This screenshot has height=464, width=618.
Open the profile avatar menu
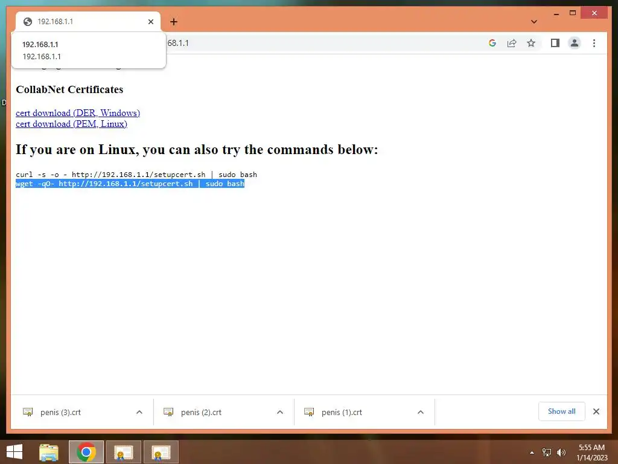575,43
